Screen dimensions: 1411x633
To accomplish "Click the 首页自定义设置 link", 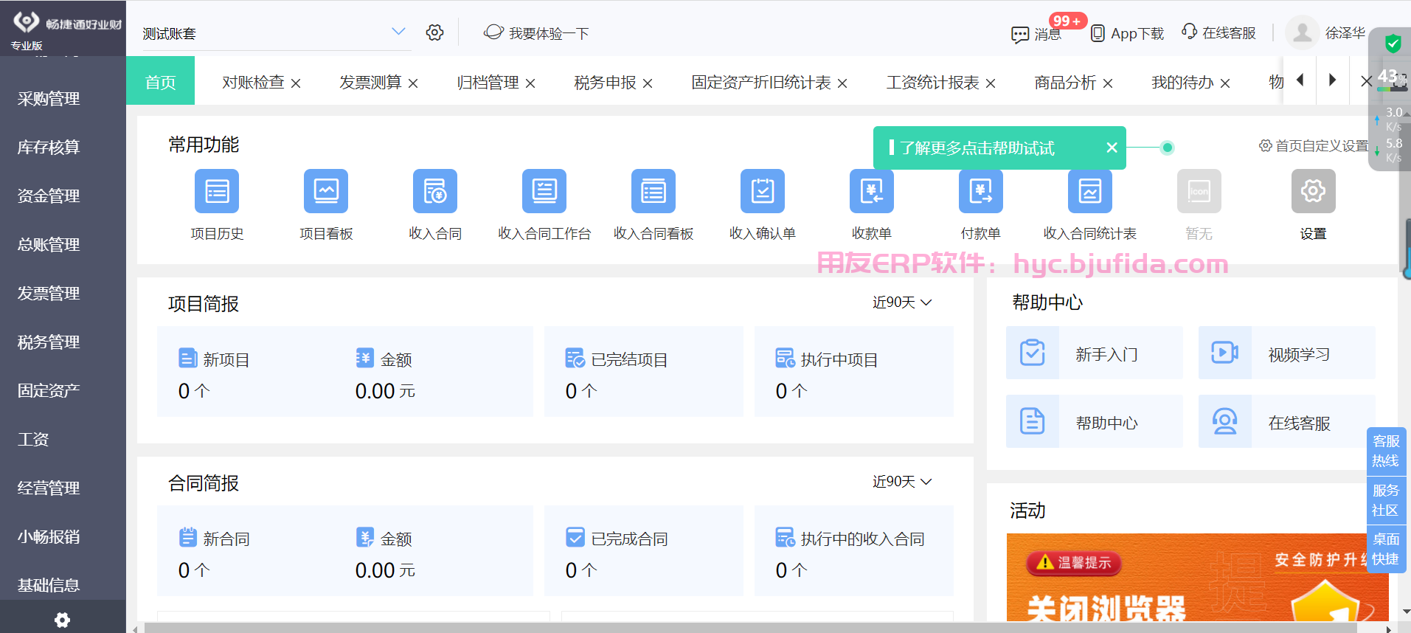I will pos(1313,146).
